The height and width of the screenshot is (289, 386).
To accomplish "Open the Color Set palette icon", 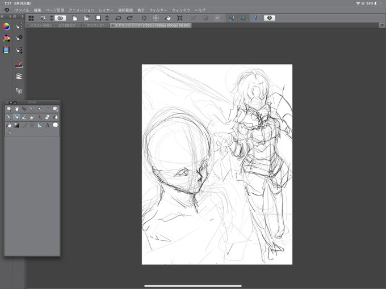I will click(6, 38).
